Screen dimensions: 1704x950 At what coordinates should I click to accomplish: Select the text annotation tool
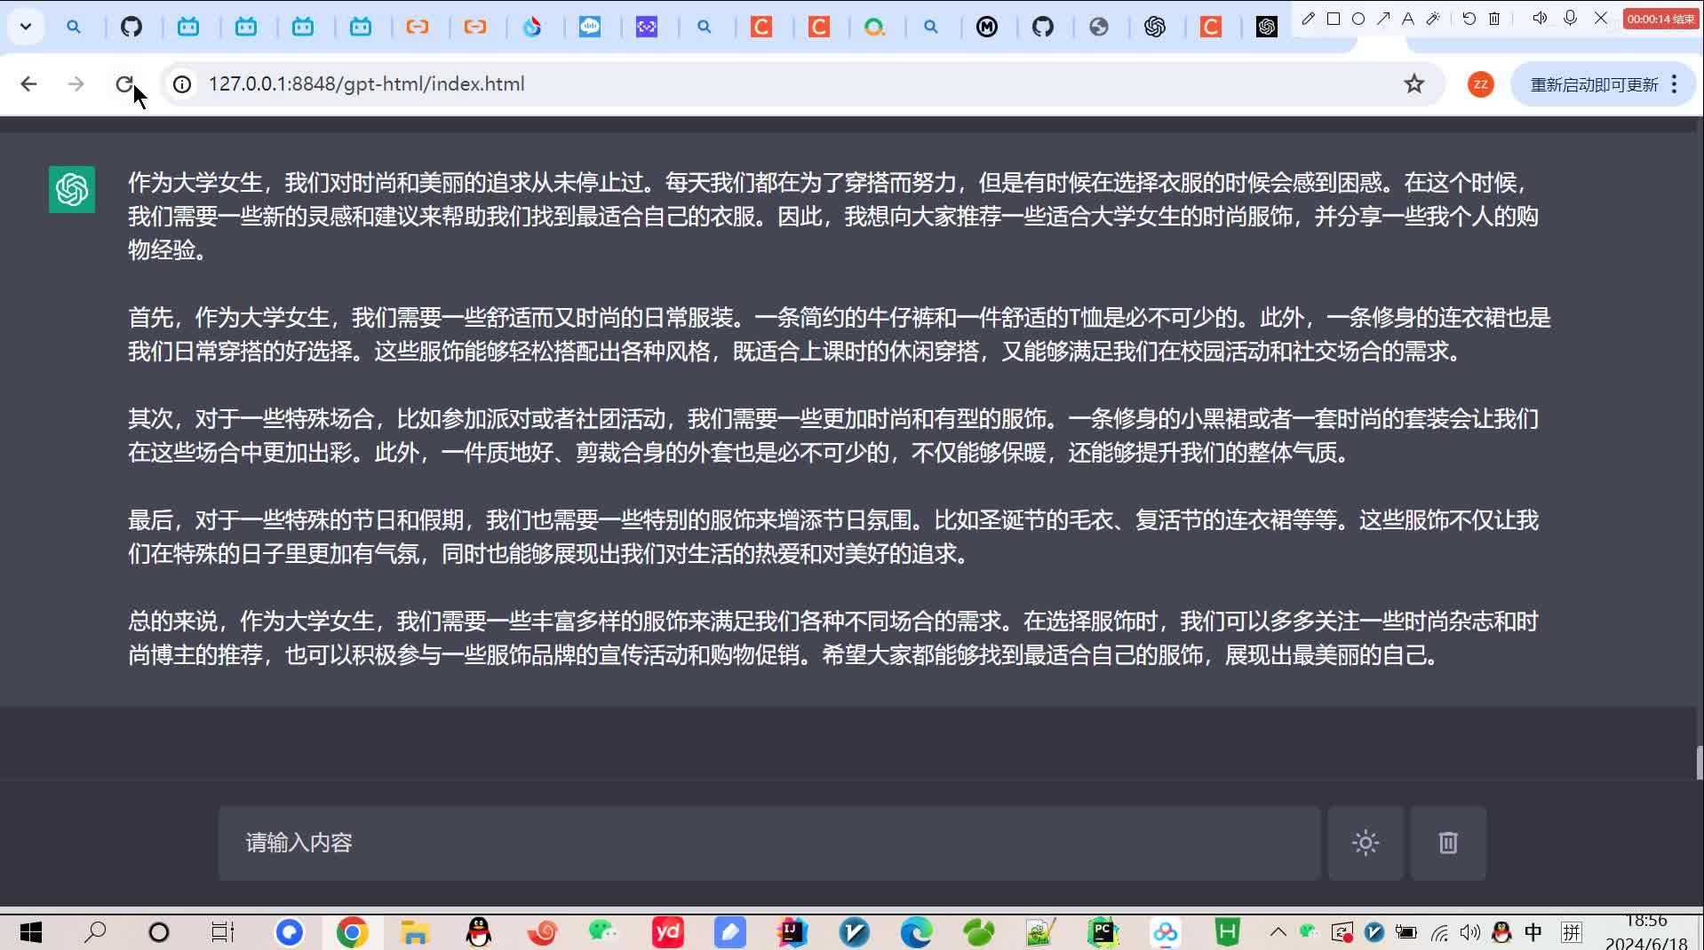pyautogui.click(x=1406, y=18)
